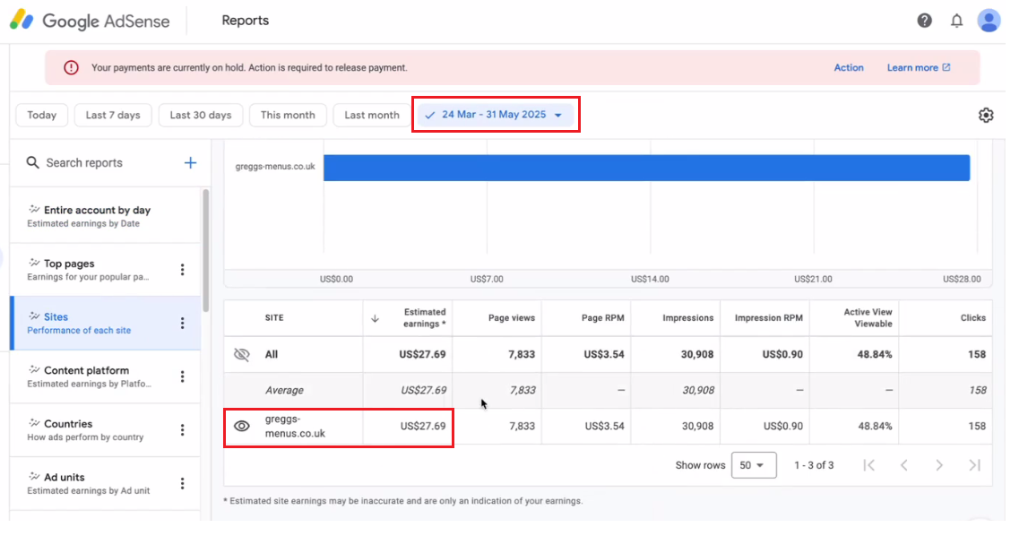Sort table by Clicks column

tap(973, 318)
